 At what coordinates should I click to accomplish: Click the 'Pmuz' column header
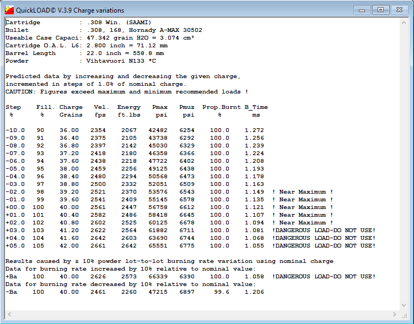(x=187, y=107)
